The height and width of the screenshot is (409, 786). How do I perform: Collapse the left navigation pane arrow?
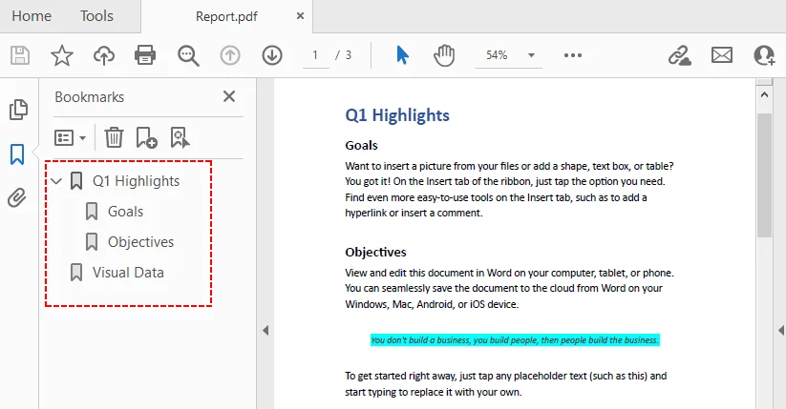click(x=266, y=331)
